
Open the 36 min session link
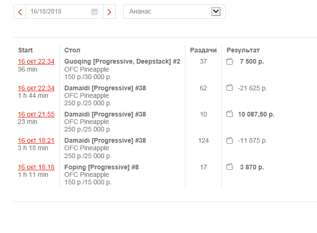click(36, 62)
